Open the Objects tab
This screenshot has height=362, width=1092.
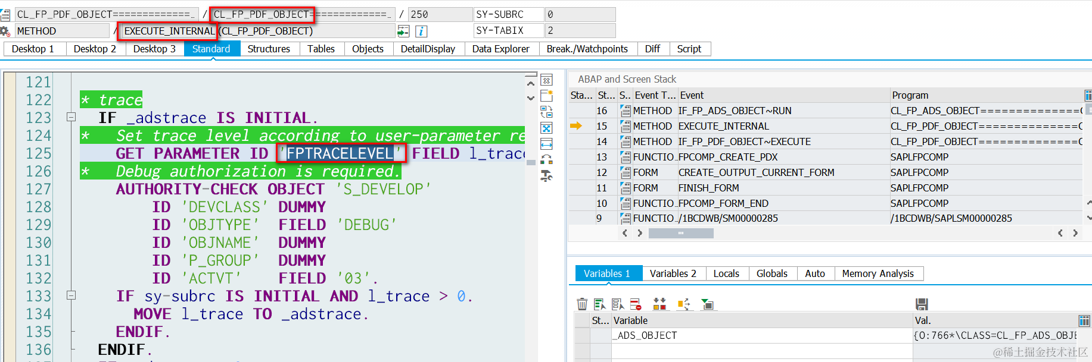tap(368, 49)
